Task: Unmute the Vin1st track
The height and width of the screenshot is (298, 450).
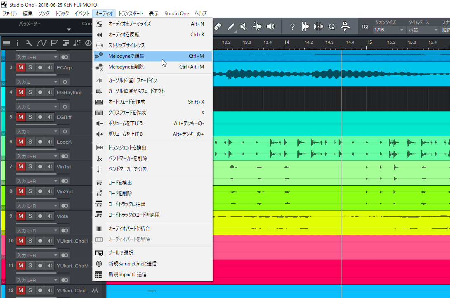Action: click(21, 166)
